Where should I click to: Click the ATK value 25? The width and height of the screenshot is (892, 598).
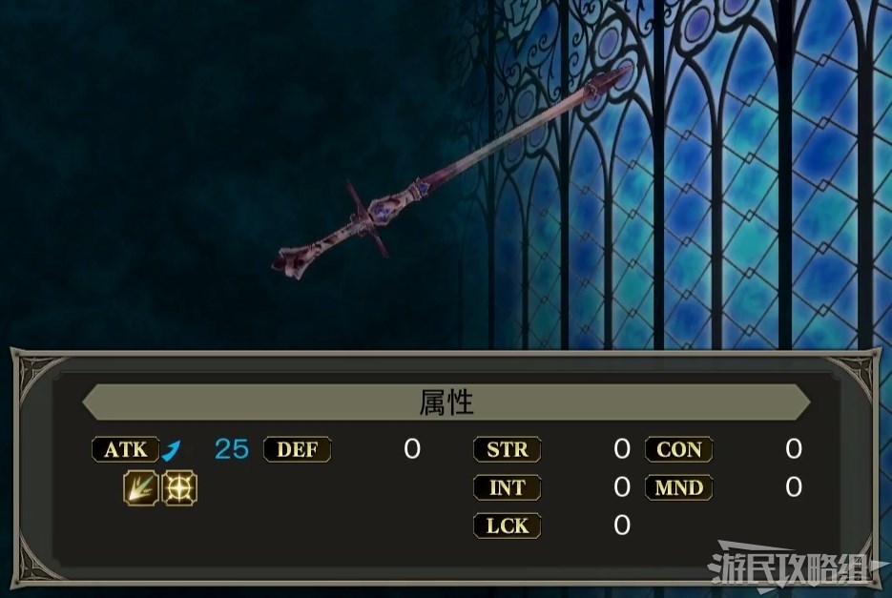[232, 449]
